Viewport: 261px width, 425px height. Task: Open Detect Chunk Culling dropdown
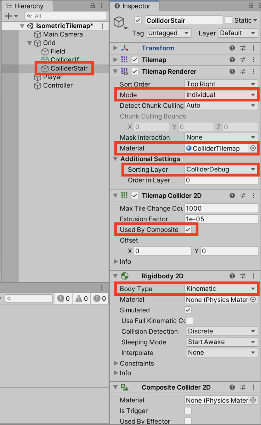(x=221, y=105)
